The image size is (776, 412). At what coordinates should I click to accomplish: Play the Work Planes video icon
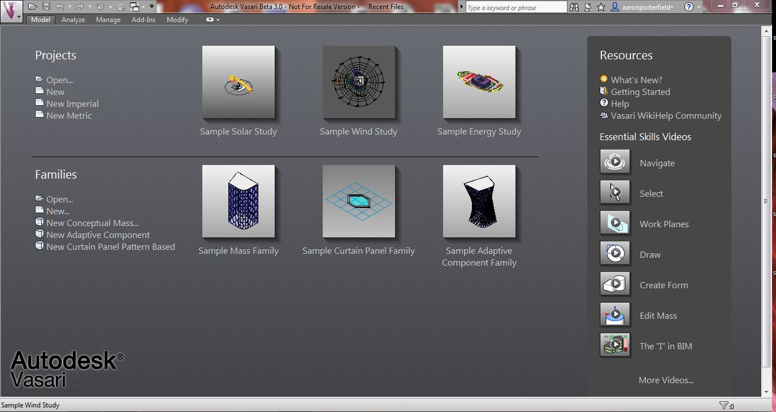pyautogui.click(x=615, y=223)
